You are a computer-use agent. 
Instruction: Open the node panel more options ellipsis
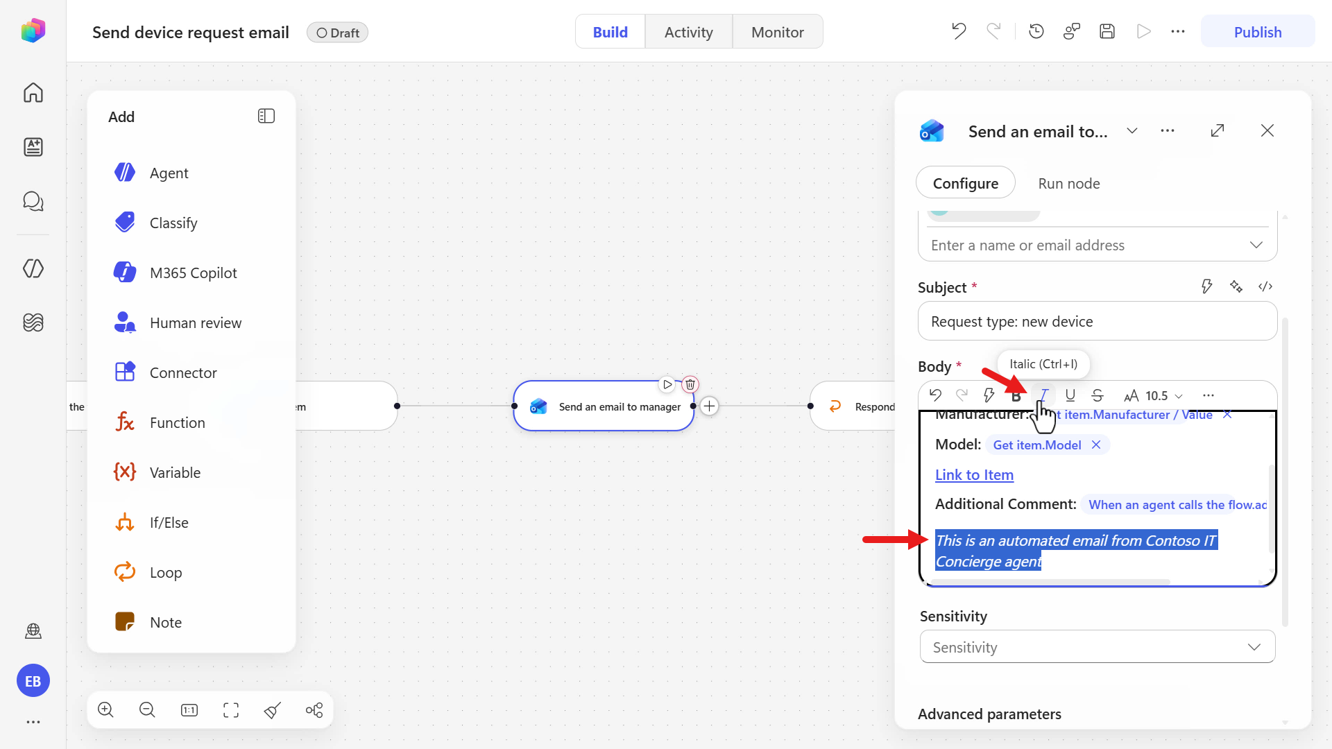[1168, 130]
